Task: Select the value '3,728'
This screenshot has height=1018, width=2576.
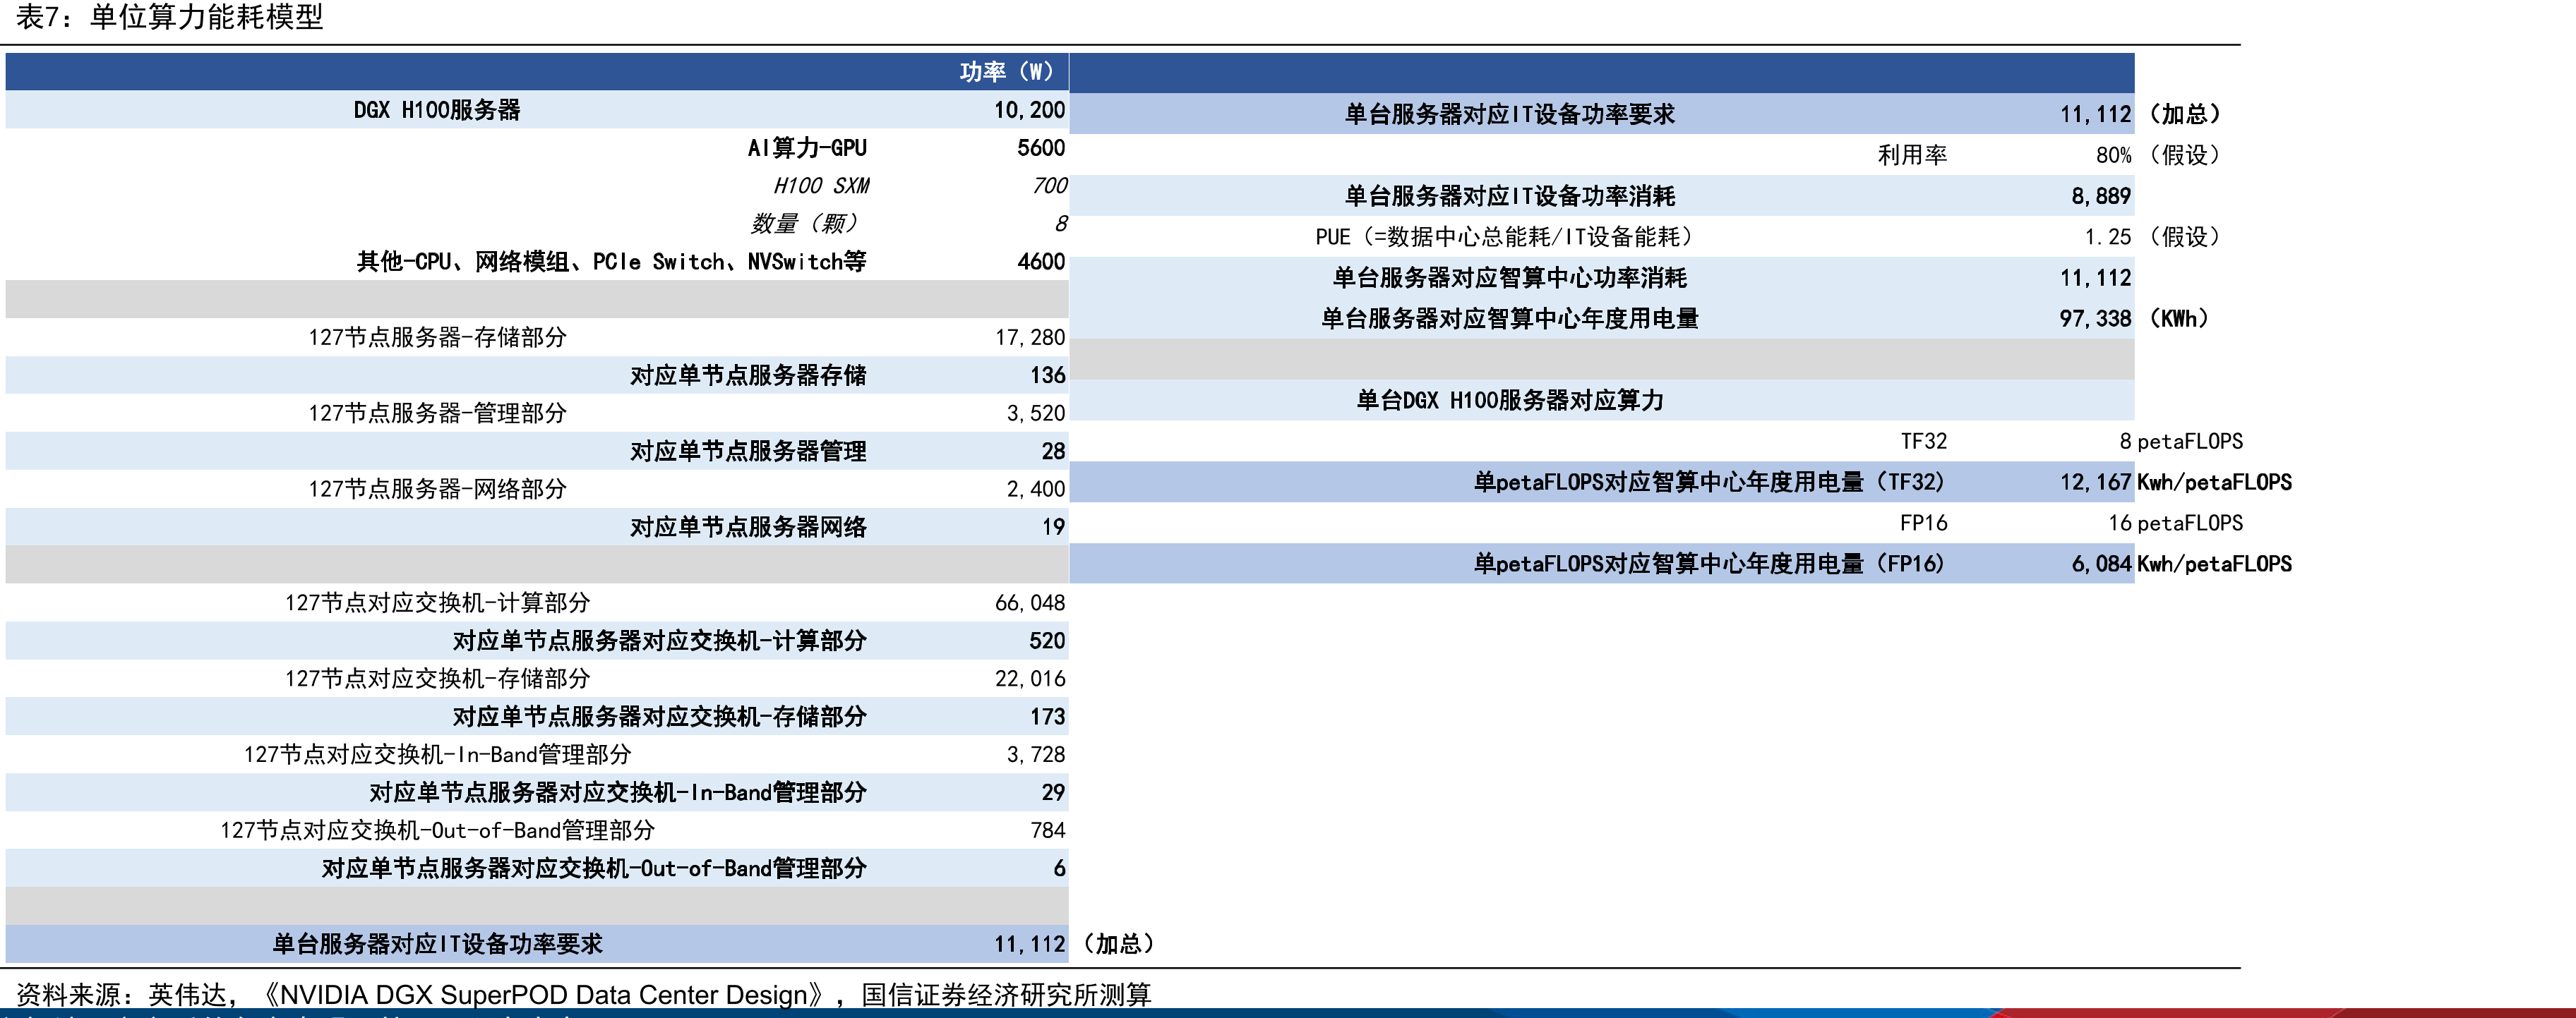Action: [1036, 756]
